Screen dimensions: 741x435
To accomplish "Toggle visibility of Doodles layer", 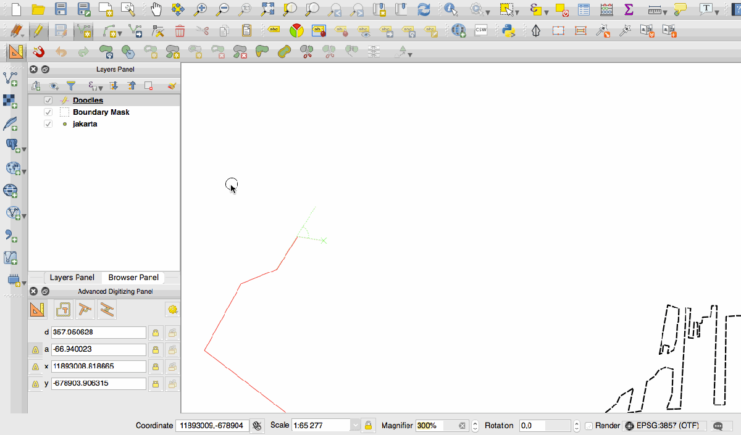I will tap(48, 101).
